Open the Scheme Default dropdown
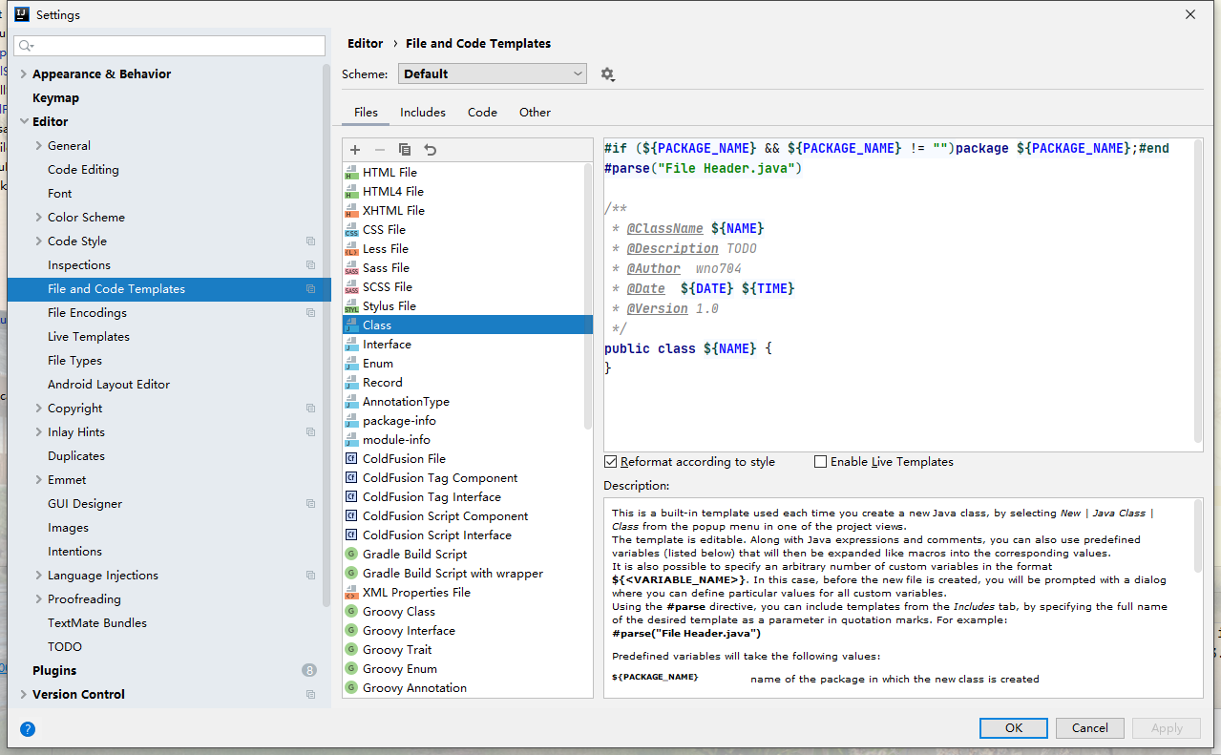Viewport: 1221px width, 755px height. pyautogui.click(x=492, y=74)
